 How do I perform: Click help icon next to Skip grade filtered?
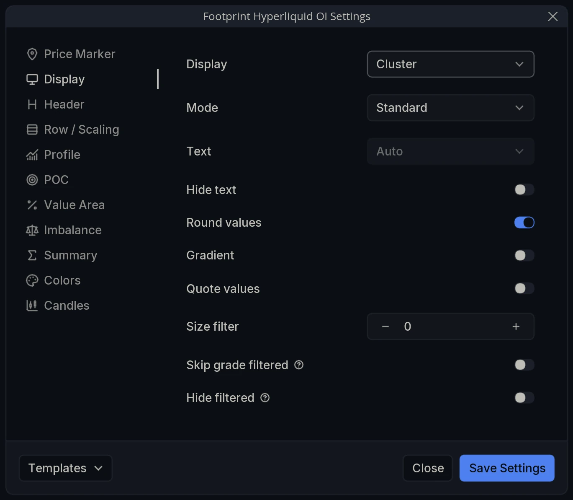(x=299, y=365)
